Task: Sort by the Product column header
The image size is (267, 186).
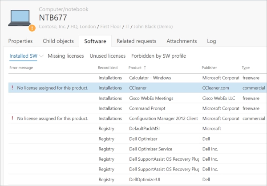Action: pos(135,68)
